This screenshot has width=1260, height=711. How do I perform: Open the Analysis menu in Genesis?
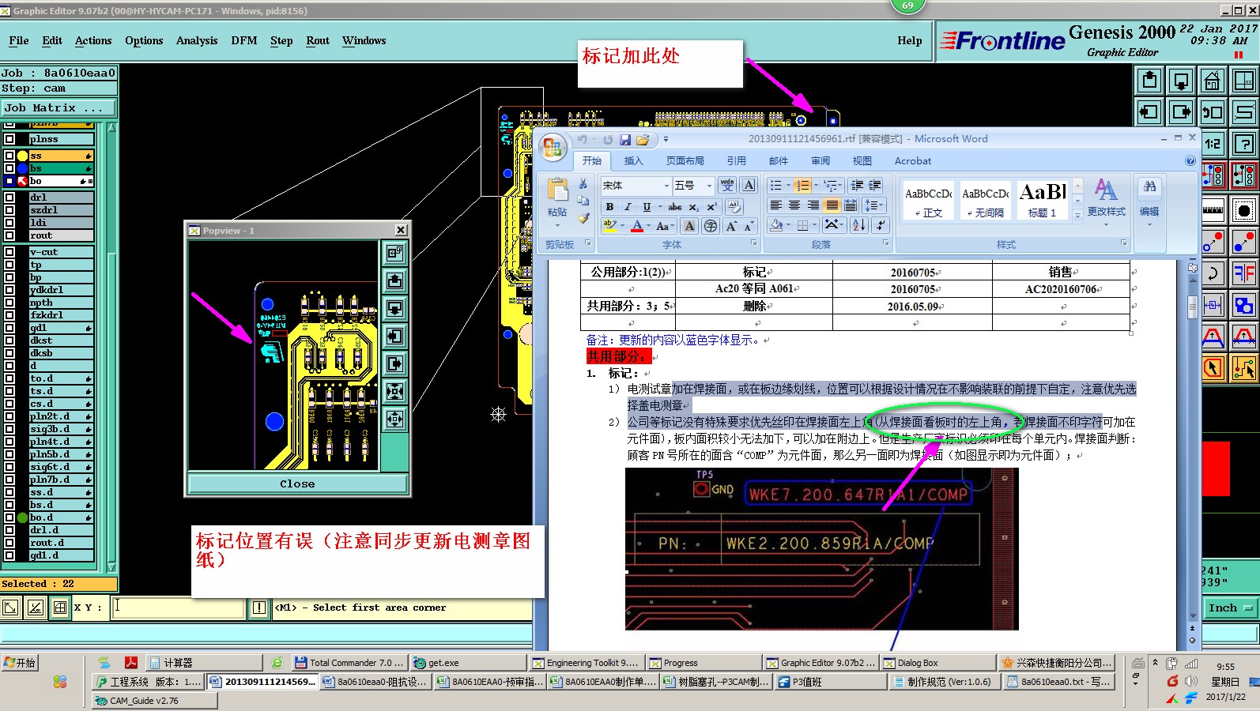[x=197, y=40]
